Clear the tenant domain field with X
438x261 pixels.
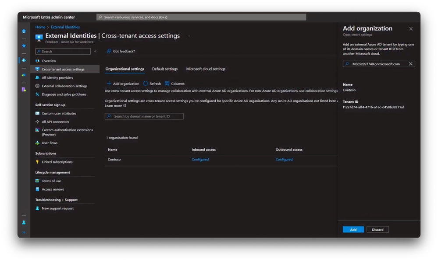(411, 64)
